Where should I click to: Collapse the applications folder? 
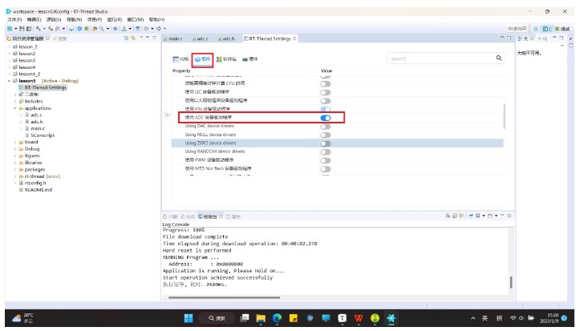tap(15, 108)
